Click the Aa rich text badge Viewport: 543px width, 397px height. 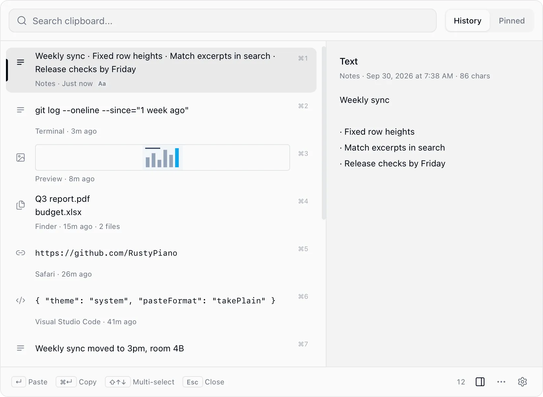[102, 84]
